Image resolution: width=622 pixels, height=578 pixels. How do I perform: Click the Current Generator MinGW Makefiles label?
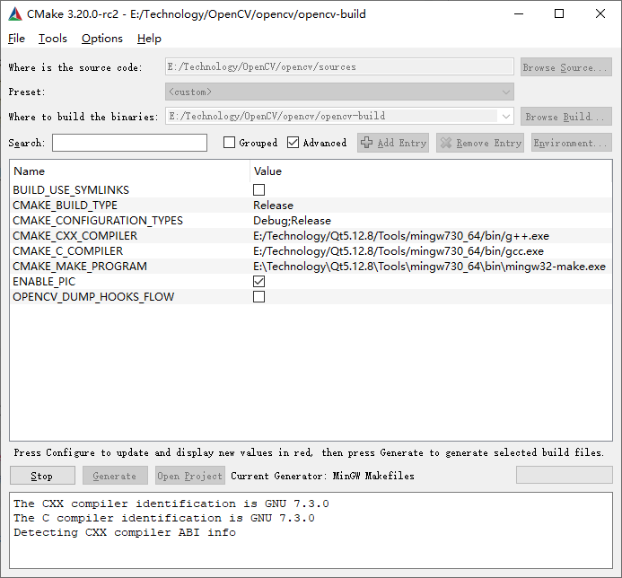(322, 476)
